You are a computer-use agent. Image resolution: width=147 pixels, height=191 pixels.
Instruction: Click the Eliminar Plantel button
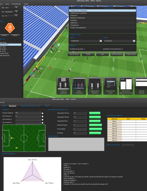[117, 54]
